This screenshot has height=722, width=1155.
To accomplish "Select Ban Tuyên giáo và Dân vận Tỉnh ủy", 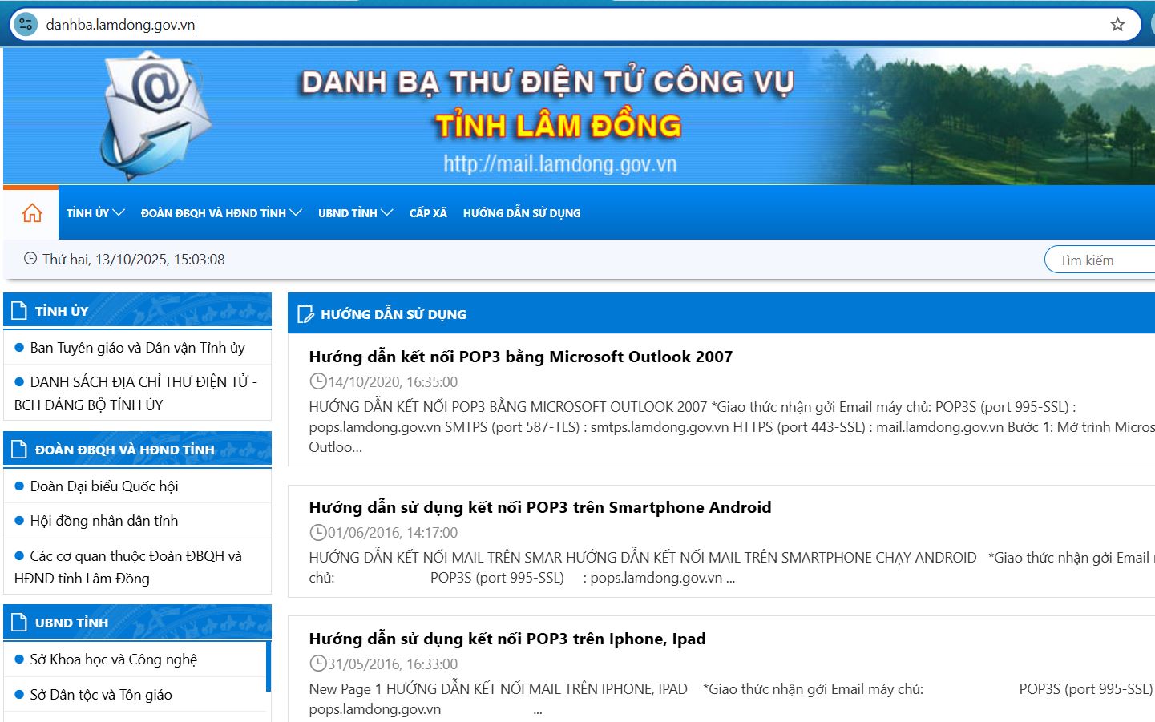I will (137, 348).
